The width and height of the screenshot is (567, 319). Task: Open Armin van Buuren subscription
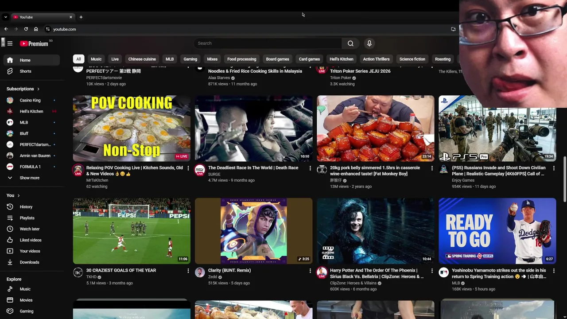click(x=31, y=156)
